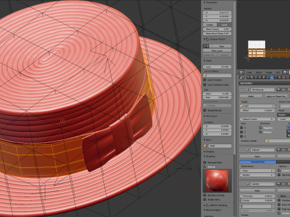Expand the Motion Tracking panel
This screenshot has width=290, height=217.
click(x=205, y=205)
